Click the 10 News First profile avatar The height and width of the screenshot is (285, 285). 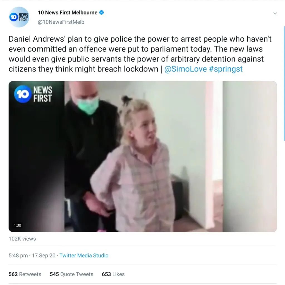(19, 17)
